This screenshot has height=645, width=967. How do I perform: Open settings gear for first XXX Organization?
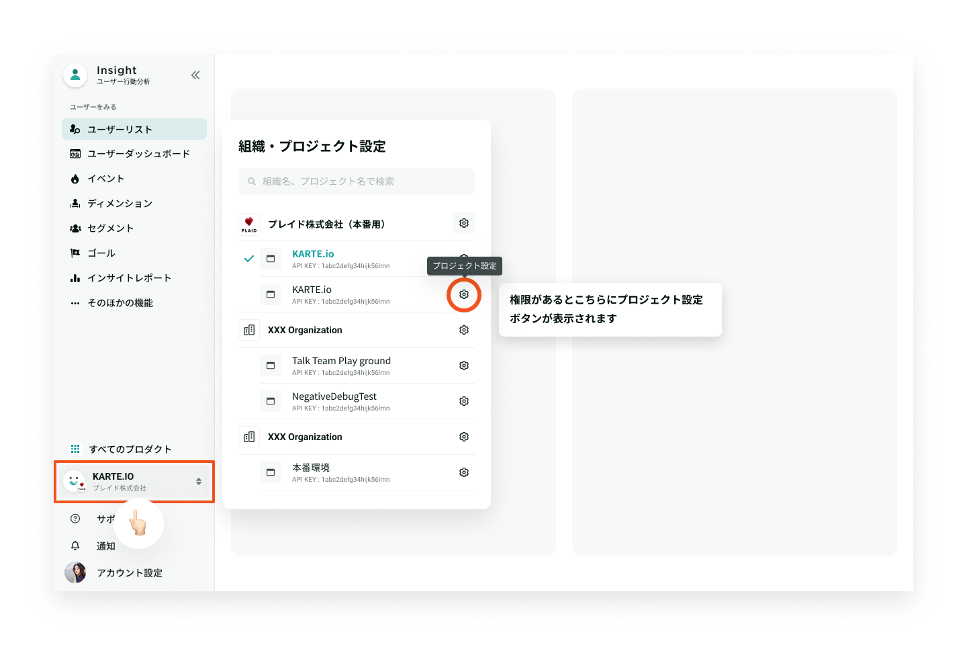(464, 330)
